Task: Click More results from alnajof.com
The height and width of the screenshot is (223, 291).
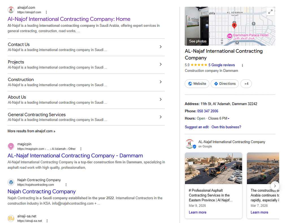Action: point(31,131)
